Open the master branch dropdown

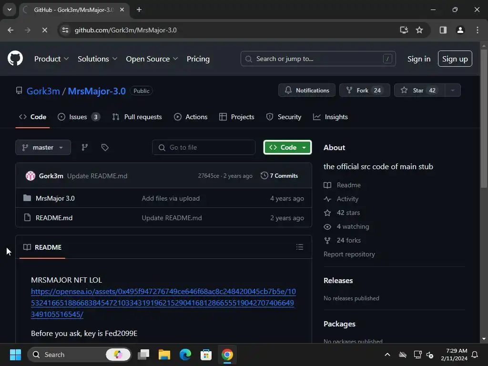pyautogui.click(x=43, y=147)
